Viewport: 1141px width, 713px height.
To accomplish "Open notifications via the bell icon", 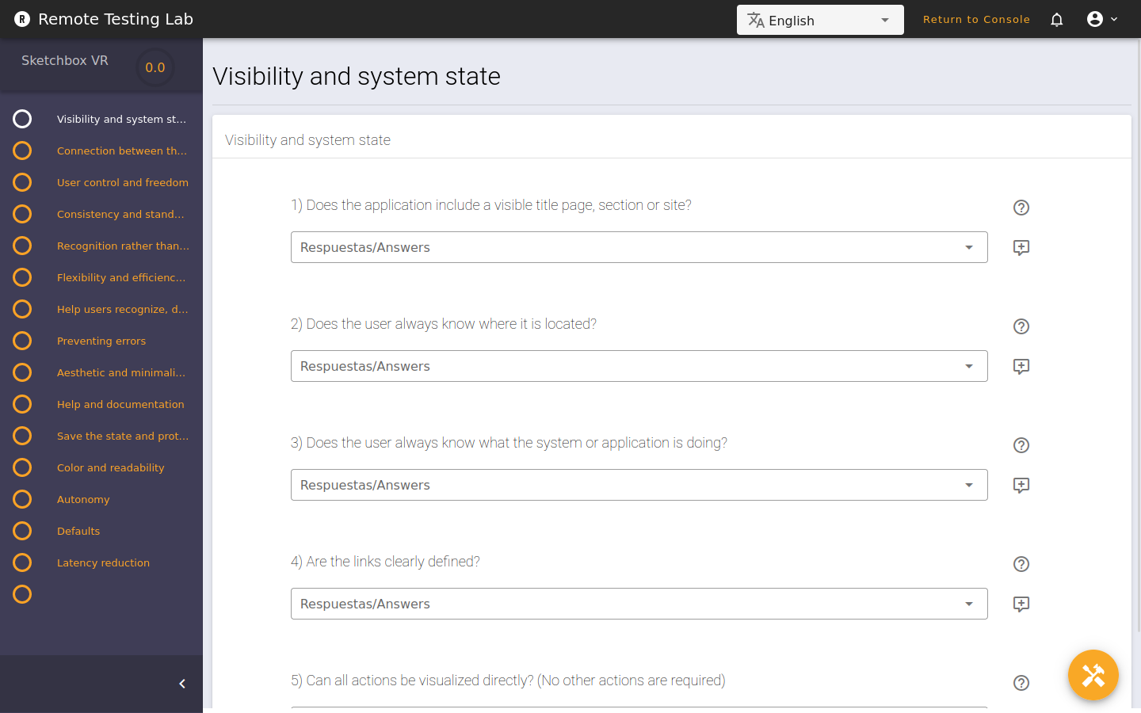I will coord(1056,19).
